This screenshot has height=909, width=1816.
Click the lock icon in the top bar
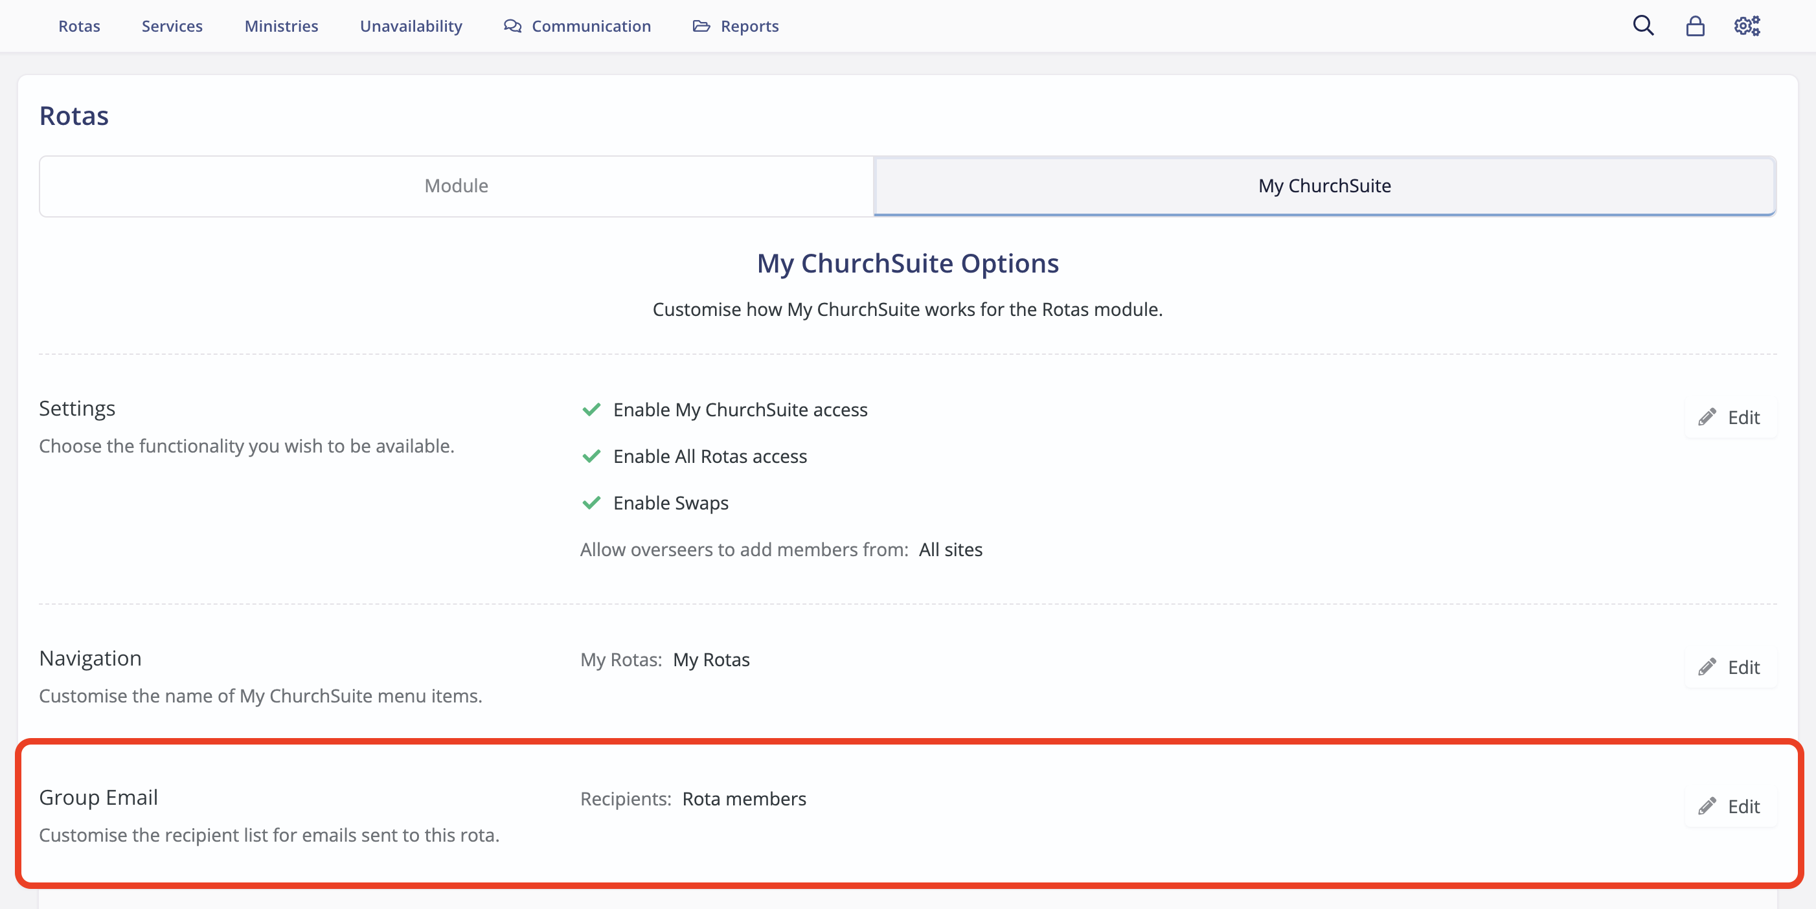pos(1695,25)
